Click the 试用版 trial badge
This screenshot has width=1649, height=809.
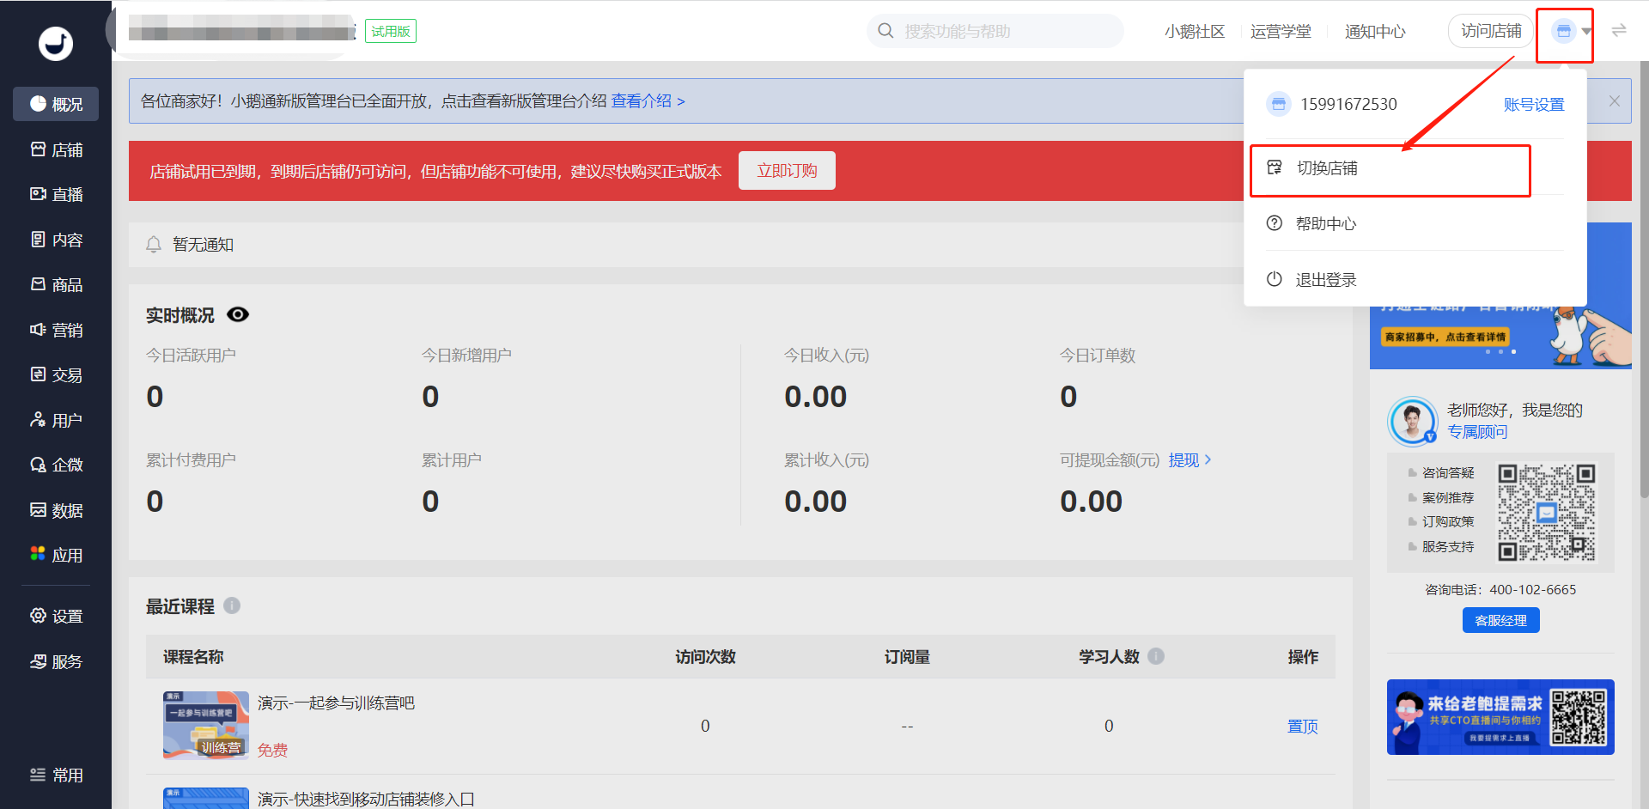(x=391, y=32)
